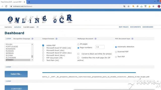
Task: Click the Recognition language help icon
Action: (32, 39)
